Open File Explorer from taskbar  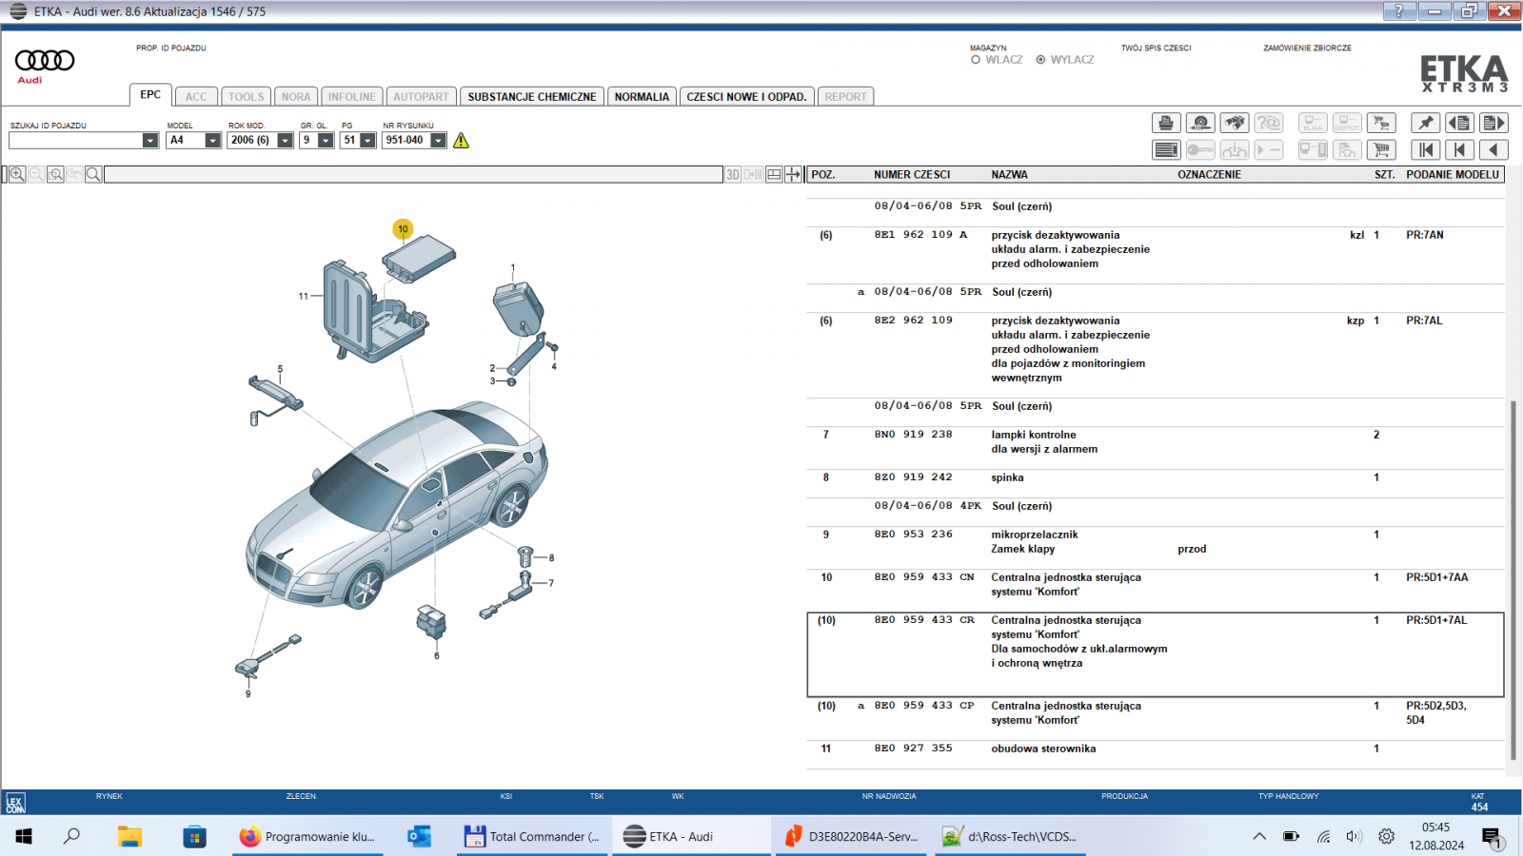point(129,836)
